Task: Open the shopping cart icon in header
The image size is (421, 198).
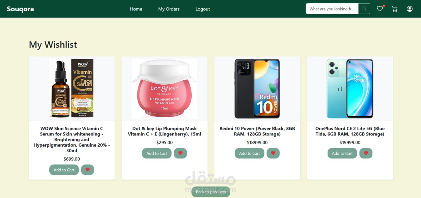Action: (395, 9)
